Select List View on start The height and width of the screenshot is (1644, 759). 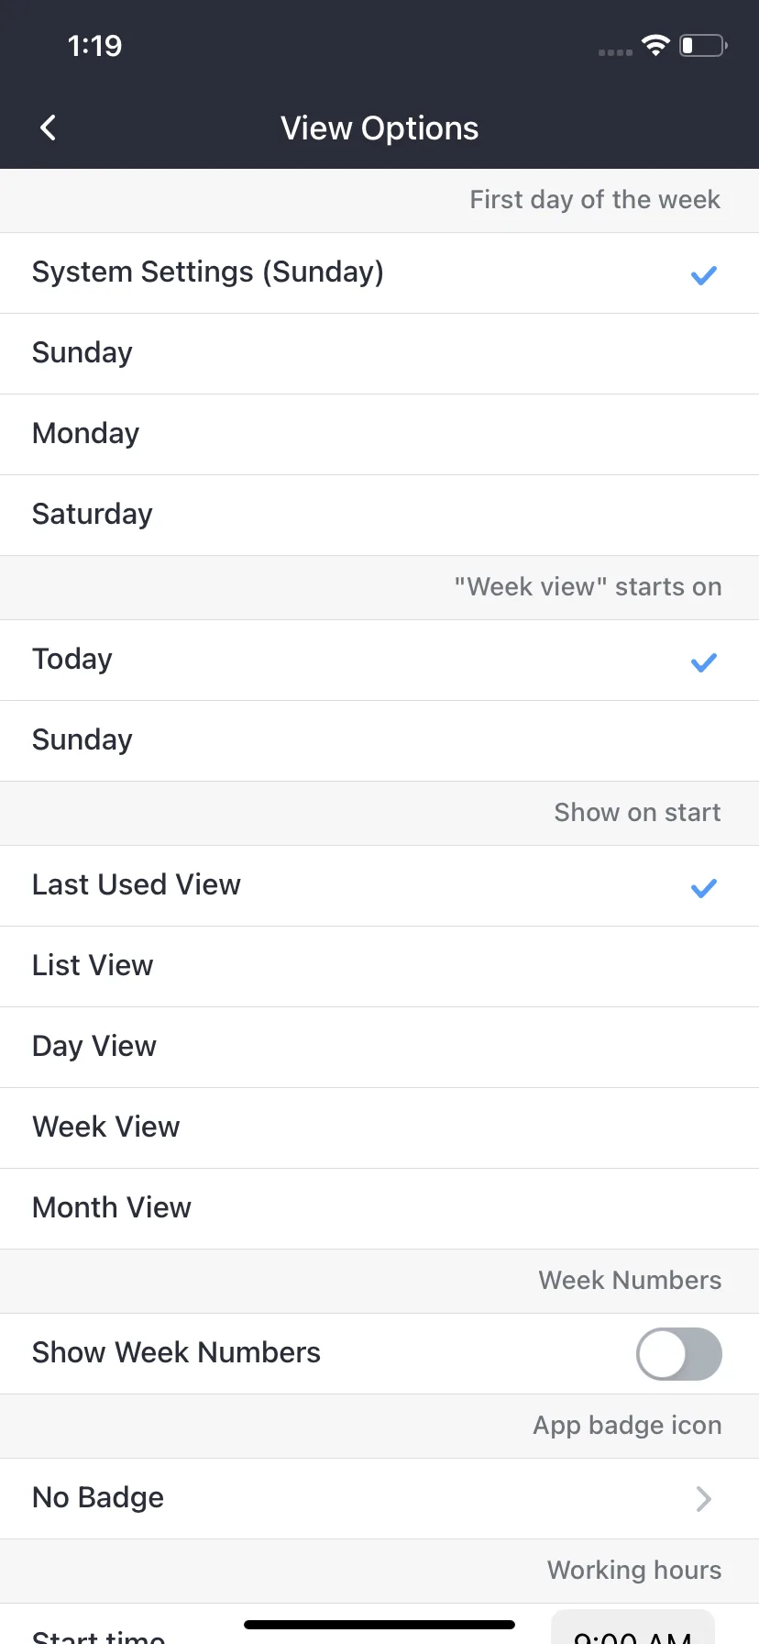click(379, 966)
